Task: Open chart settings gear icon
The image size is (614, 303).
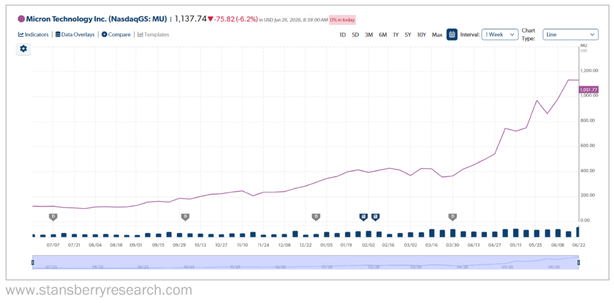Action: (23, 49)
